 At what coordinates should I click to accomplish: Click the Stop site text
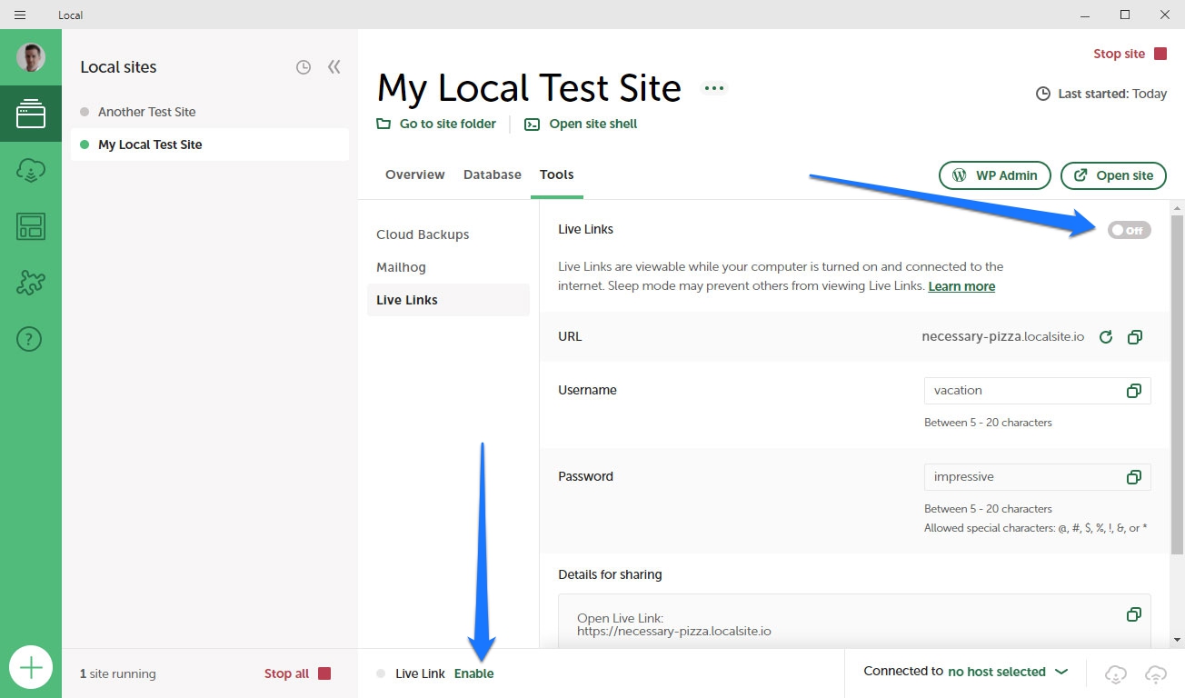click(x=1120, y=54)
